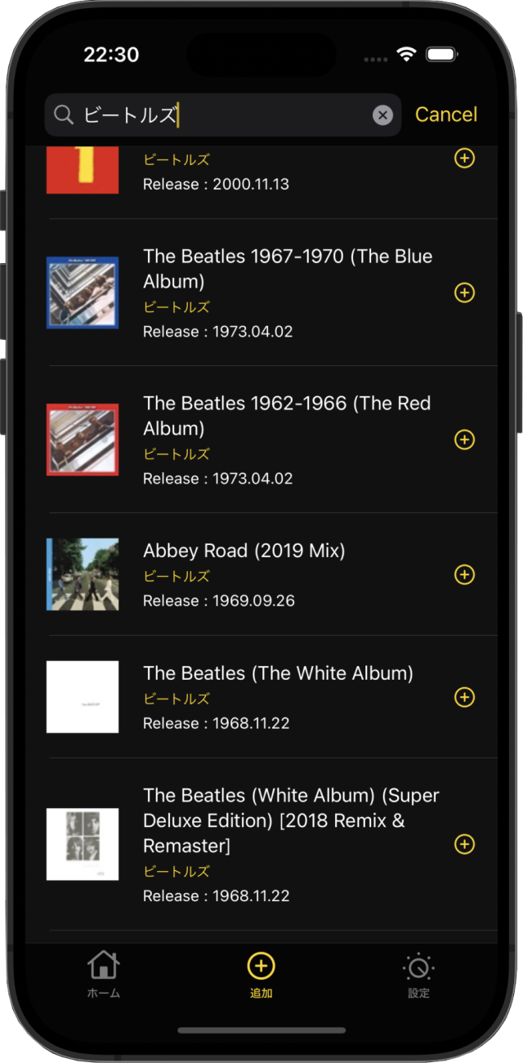Tap the Red Album cover thumbnail

tap(83, 440)
